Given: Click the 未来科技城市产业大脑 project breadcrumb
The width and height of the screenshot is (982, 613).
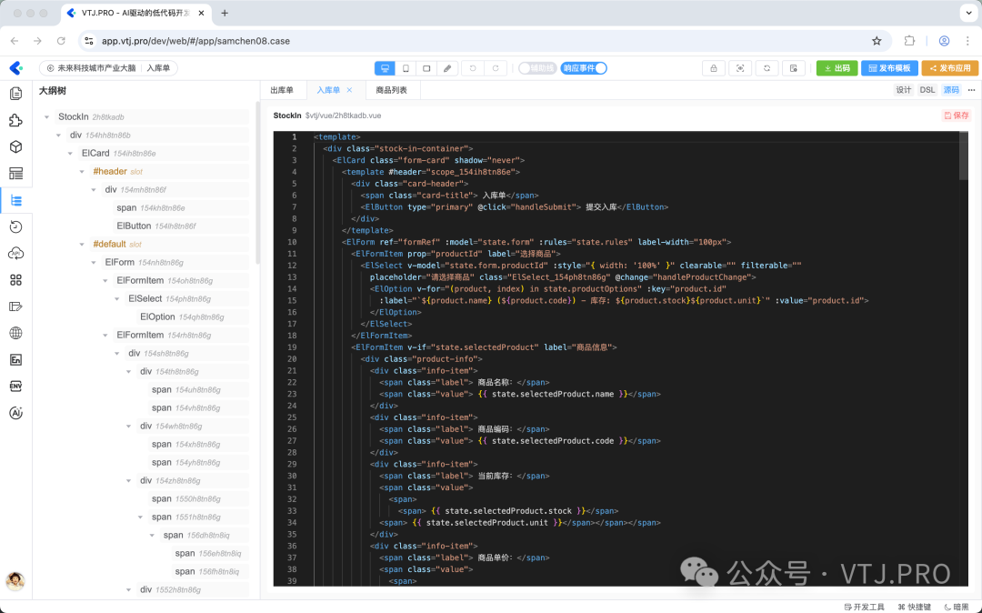Looking at the screenshot, I should tap(96, 68).
